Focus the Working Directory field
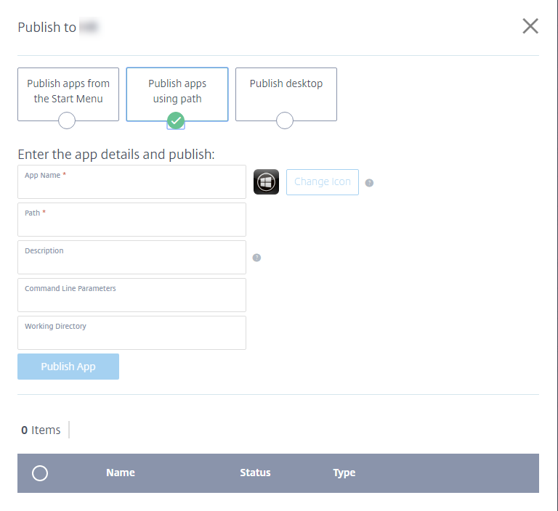The height and width of the screenshot is (511, 558). coord(132,332)
